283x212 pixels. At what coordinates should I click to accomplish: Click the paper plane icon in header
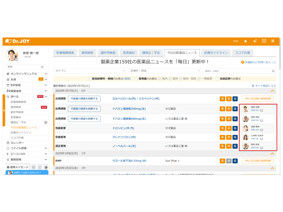click(255, 41)
